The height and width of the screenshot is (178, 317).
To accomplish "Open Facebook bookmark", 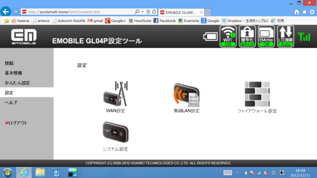I will pos(165,21).
